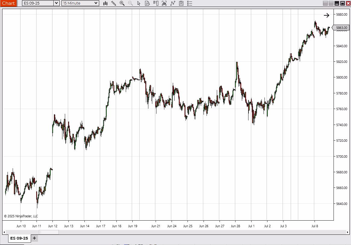Image resolution: width=351 pixels, height=245 pixels.
Task: Expand the ES 09-25 instrument dropdown
Action: coord(56,3)
